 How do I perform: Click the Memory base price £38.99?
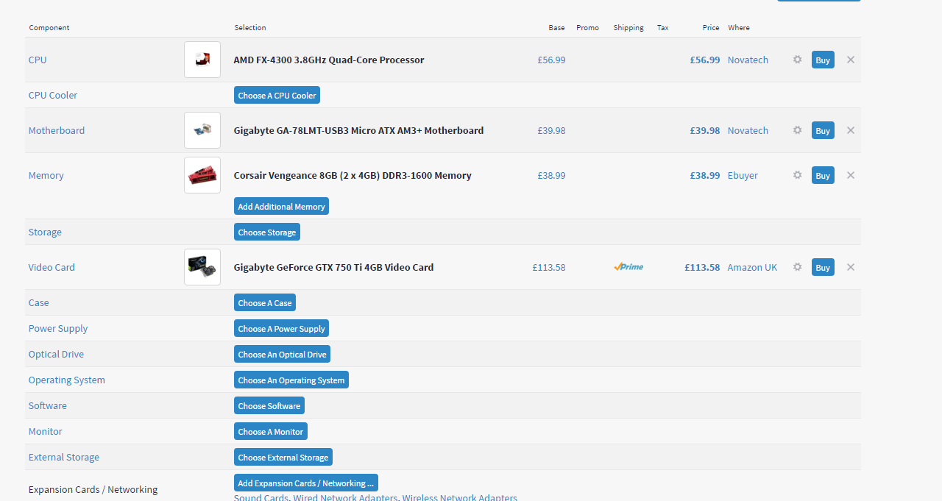tap(552, 175)
